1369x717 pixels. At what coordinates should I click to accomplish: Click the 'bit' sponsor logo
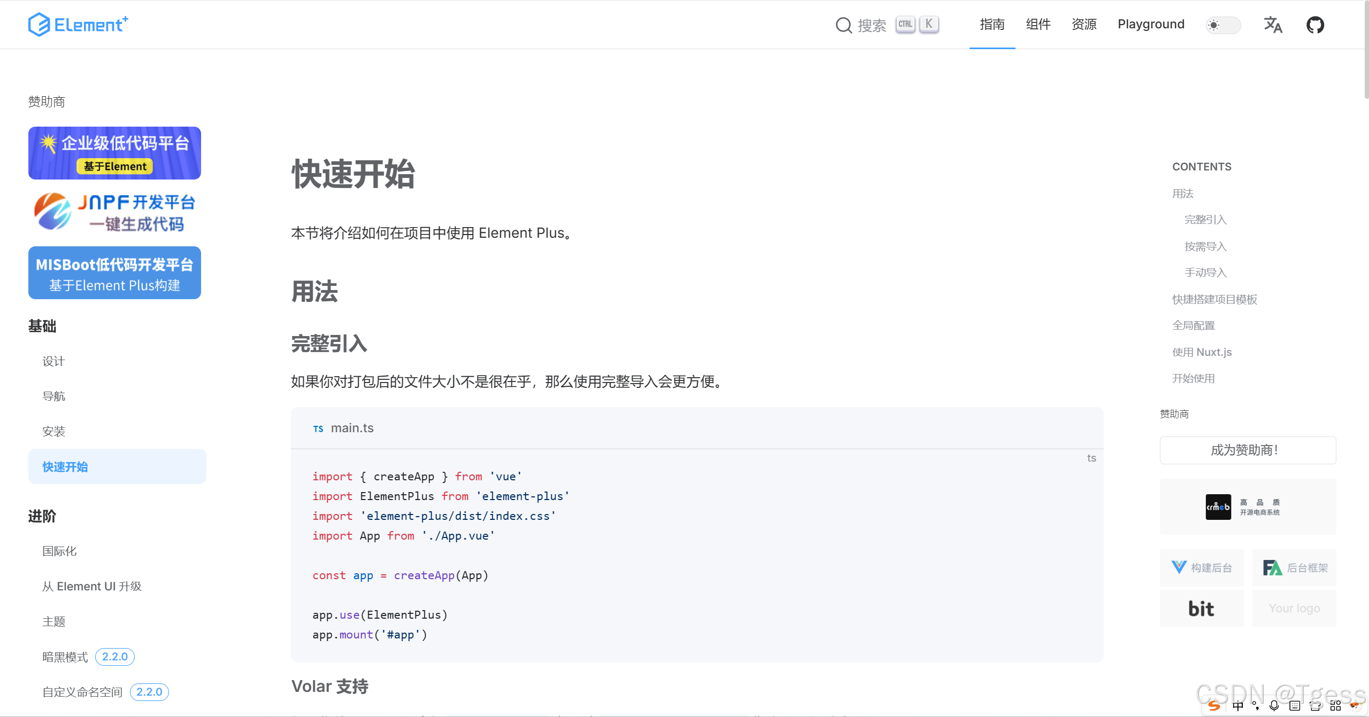tap(1202, 609)
